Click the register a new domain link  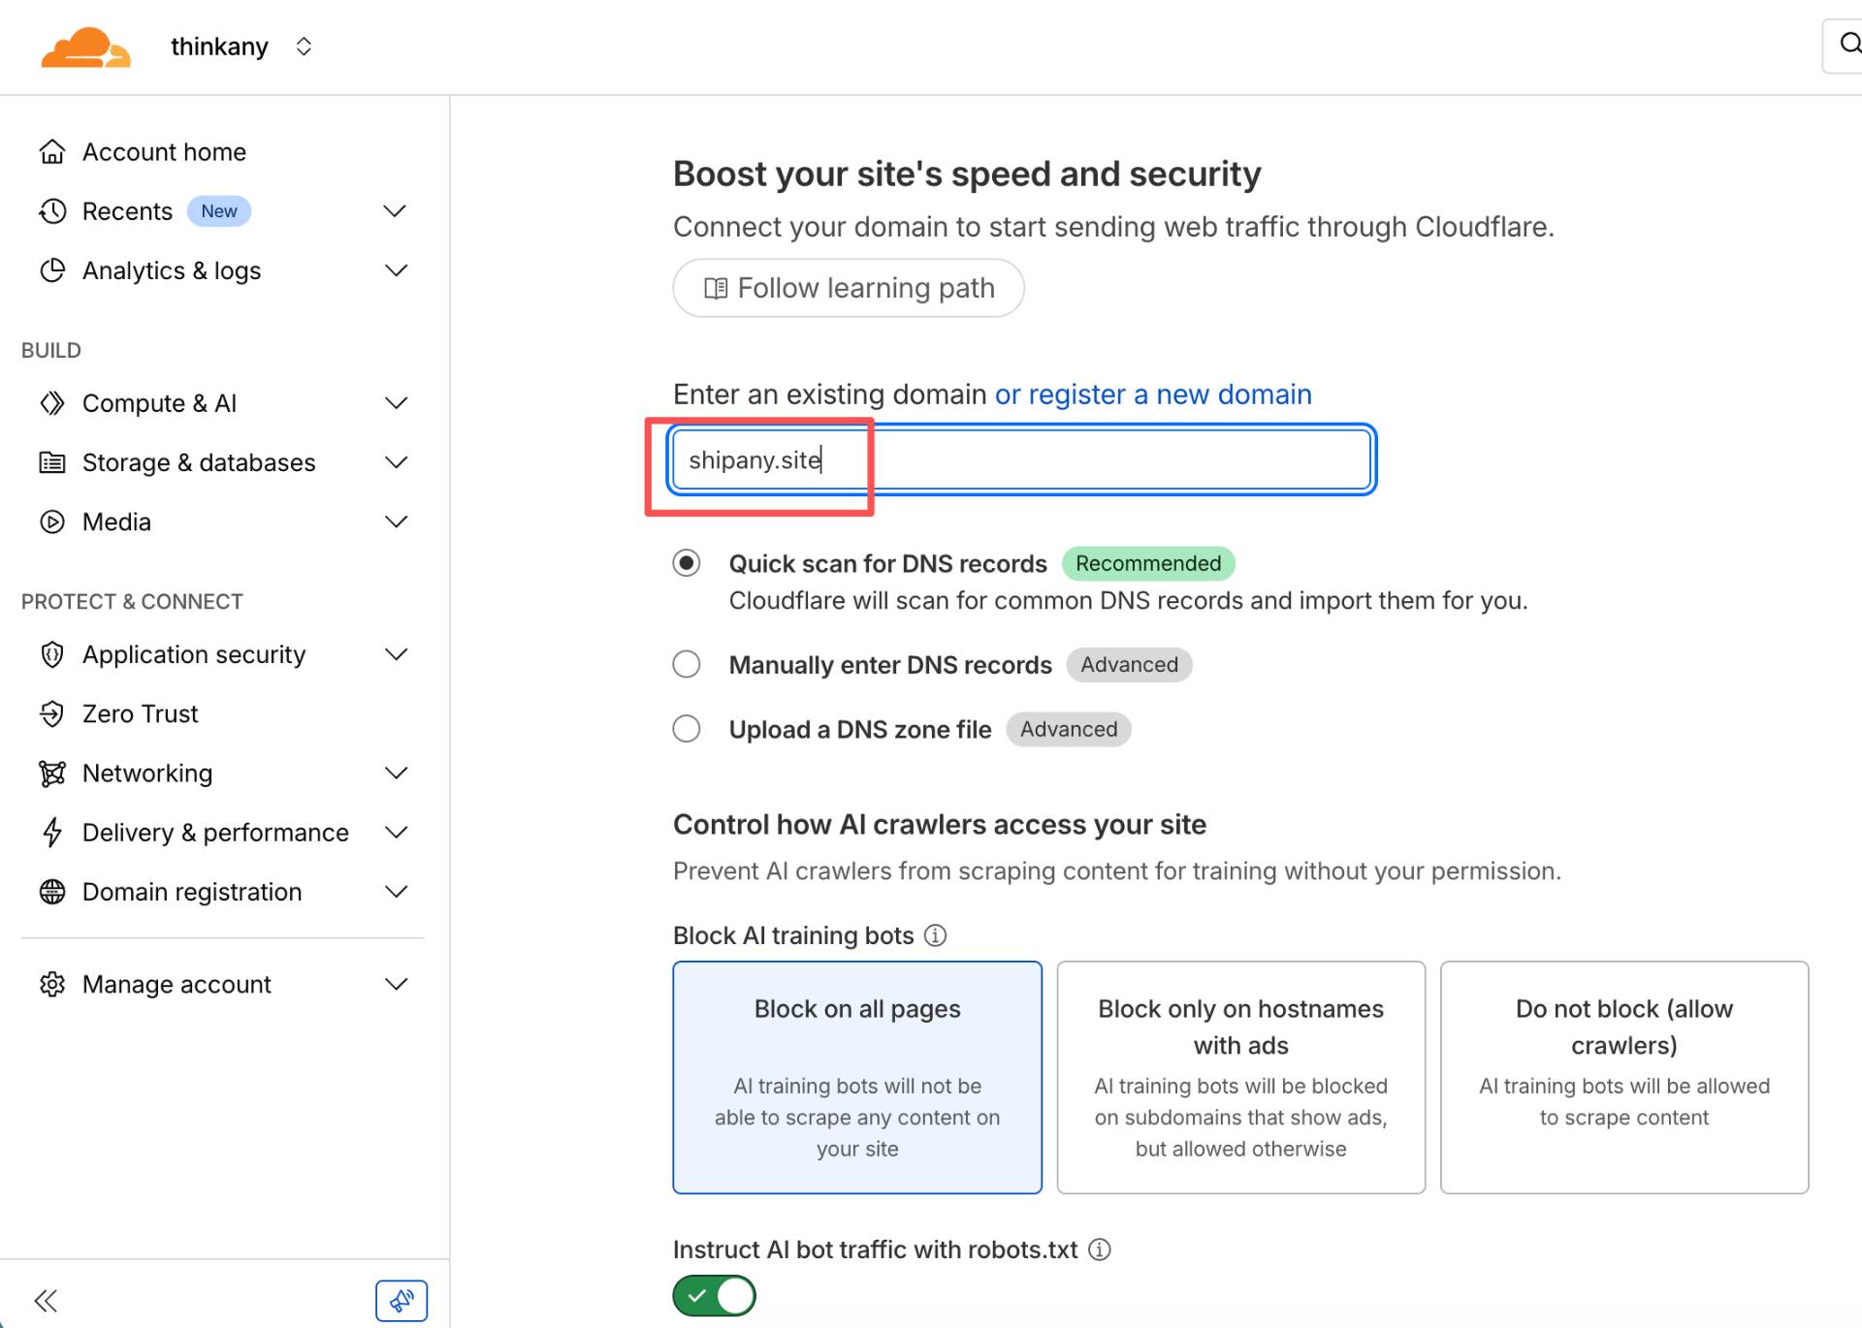click(1153, 395)
